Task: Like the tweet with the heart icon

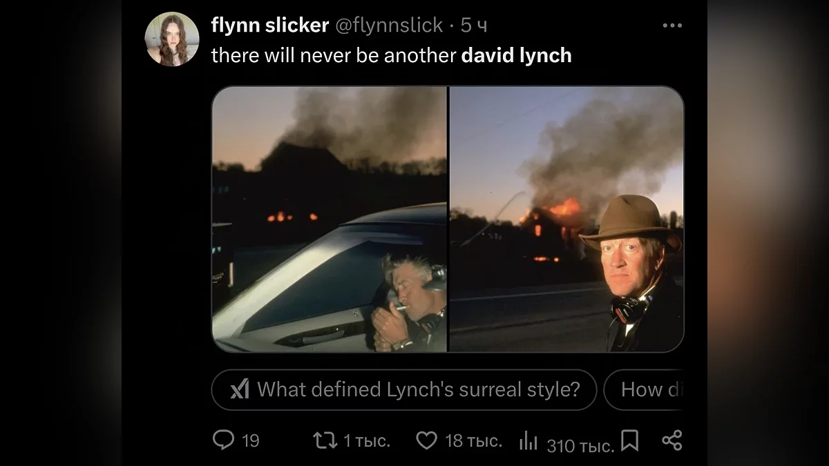Action: click(x=426, y=440)
